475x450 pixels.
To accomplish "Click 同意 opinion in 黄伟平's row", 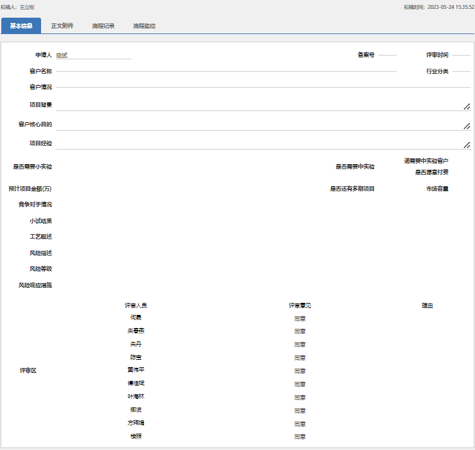I will 300,371.
